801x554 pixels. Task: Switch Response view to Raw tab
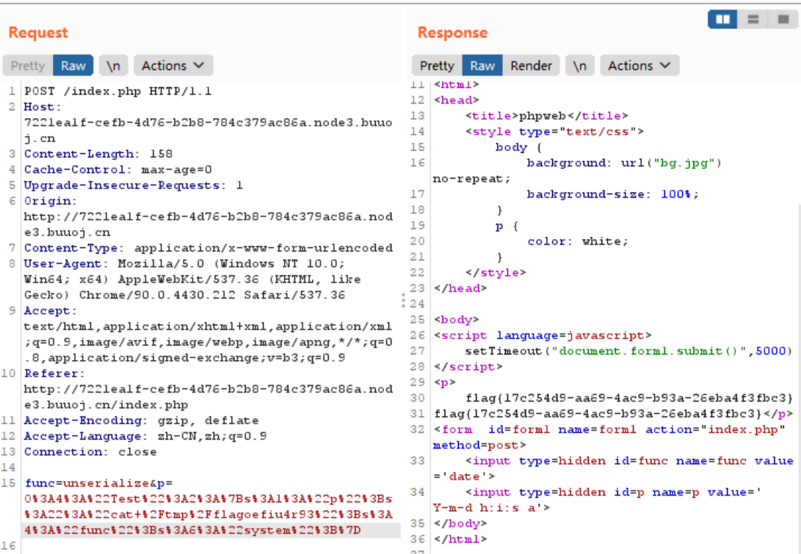point(482,66)
